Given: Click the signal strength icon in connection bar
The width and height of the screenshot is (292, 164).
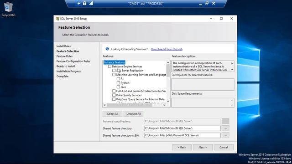Looking at the screenshot, I should (91, 3).
